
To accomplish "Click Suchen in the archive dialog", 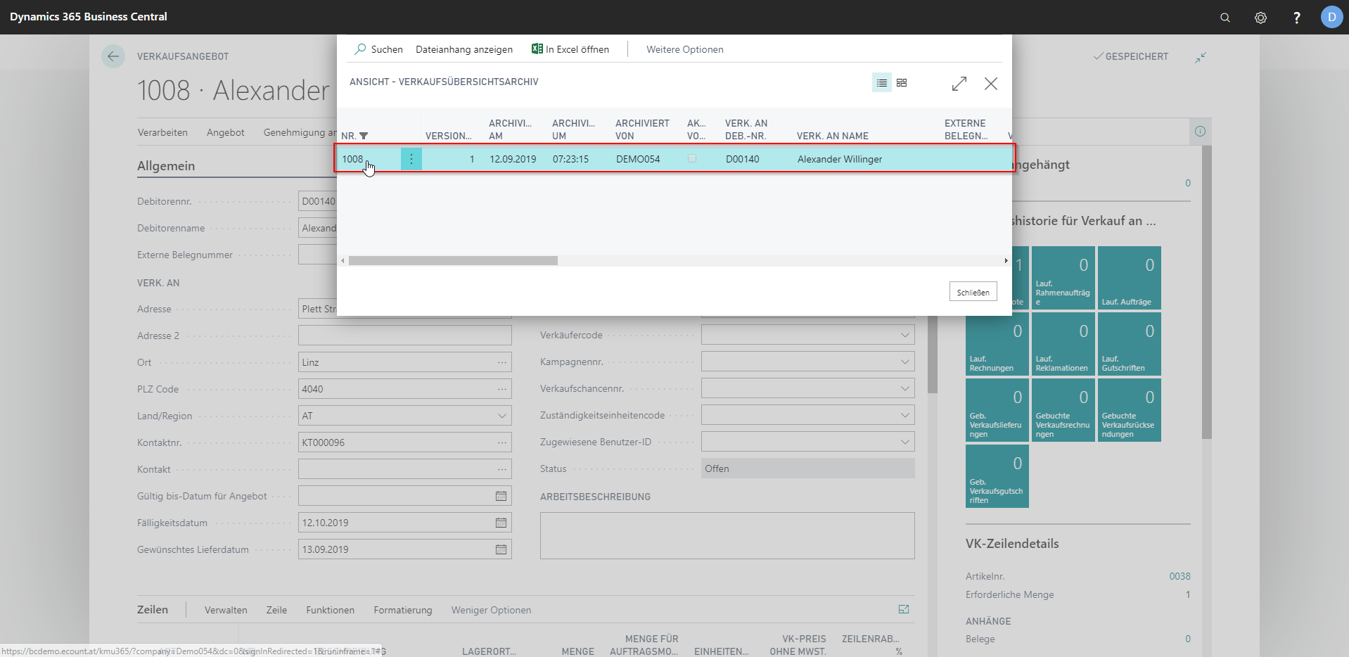I will (379, 49).
